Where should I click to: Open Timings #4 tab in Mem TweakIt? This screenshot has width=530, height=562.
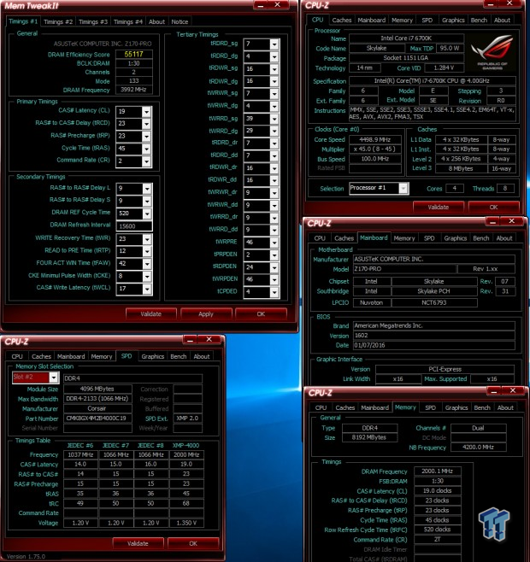coord(128,22)
